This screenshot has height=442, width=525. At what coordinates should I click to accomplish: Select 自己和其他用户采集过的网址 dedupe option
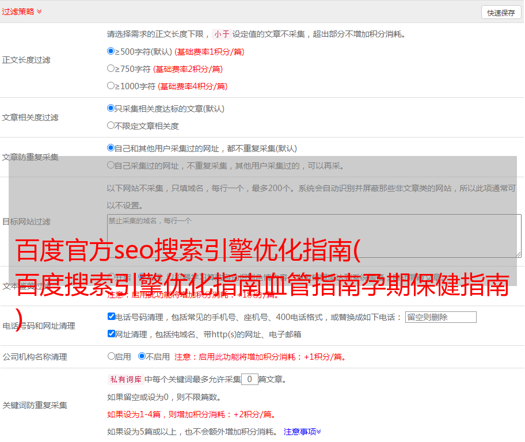coord(111,148)
